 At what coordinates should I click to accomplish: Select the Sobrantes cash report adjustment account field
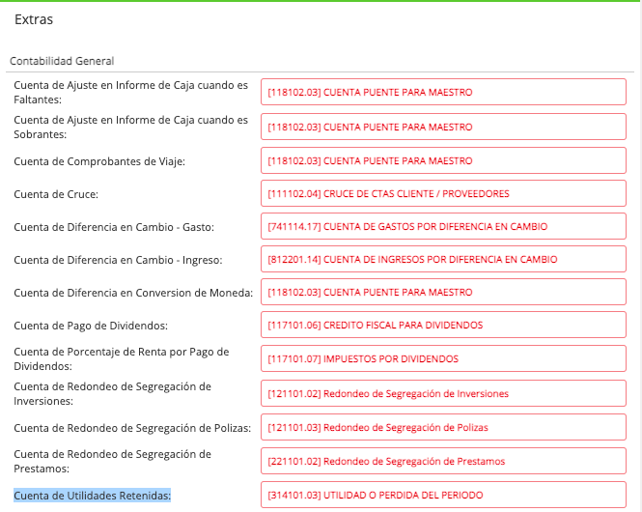point(443,127)
